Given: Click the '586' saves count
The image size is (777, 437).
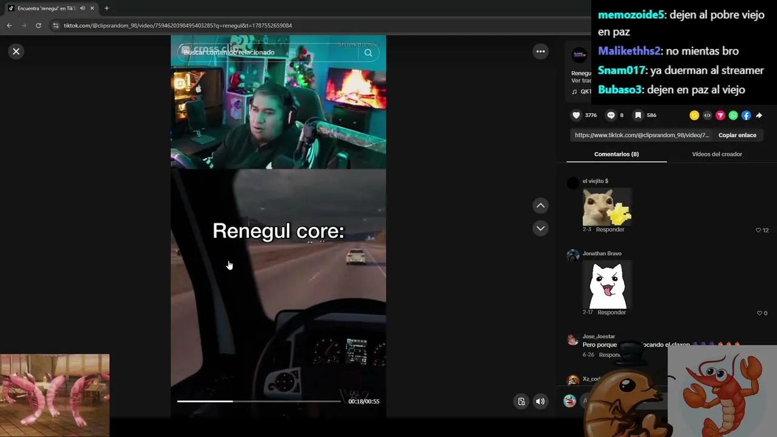Looking at the screenshot, I should point(651,115).
